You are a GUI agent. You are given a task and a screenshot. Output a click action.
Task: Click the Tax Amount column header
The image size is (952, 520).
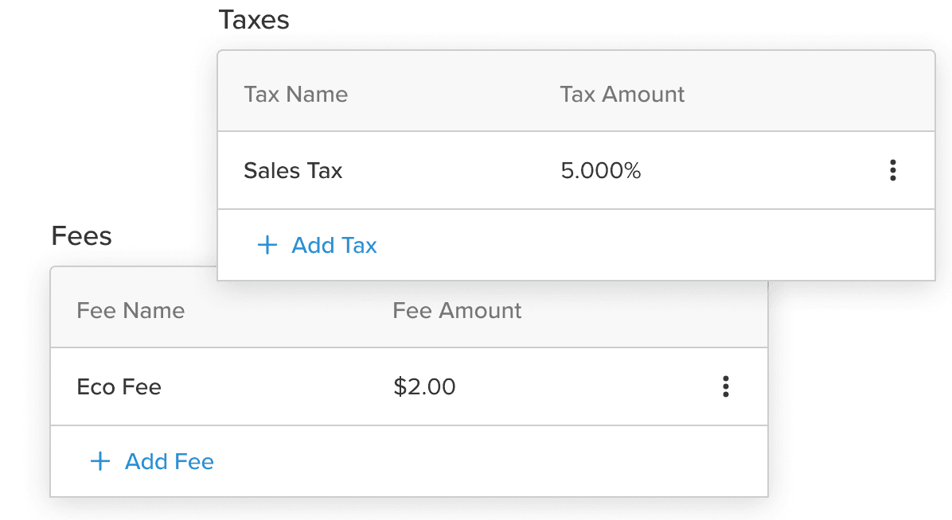[x=622, y=94]
